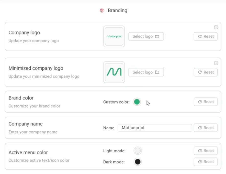Select logo for Company logo
This screenshot has height=174, width=226.
click(146, 36)
